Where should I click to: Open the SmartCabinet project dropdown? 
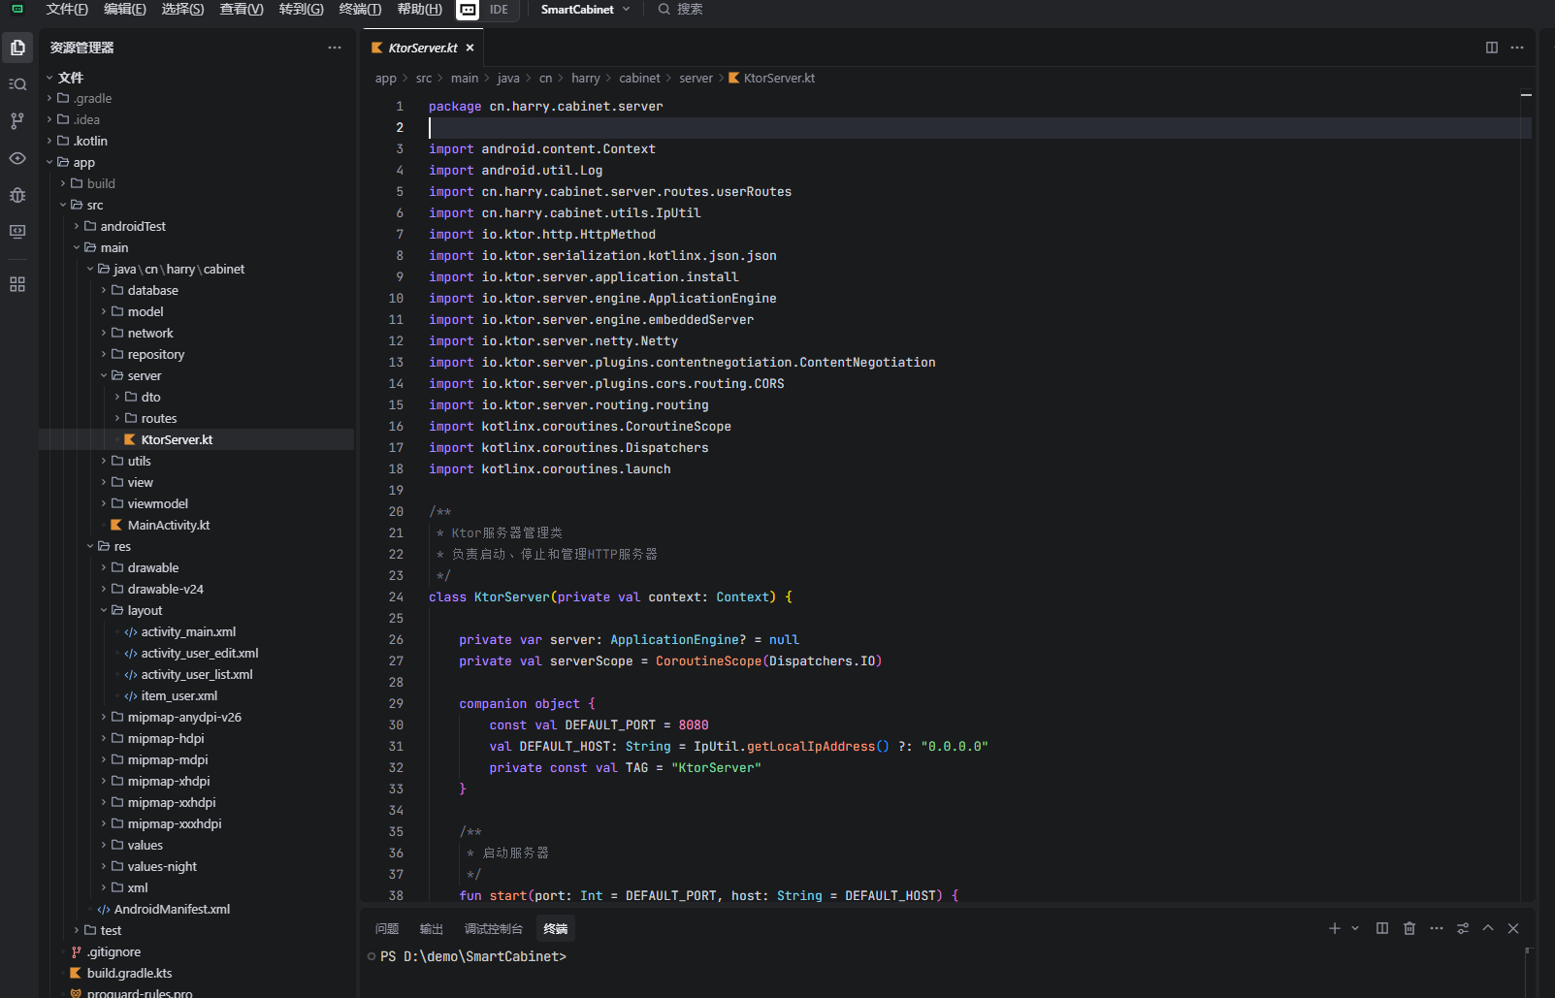pyautogui.click(x=585, y=9)
